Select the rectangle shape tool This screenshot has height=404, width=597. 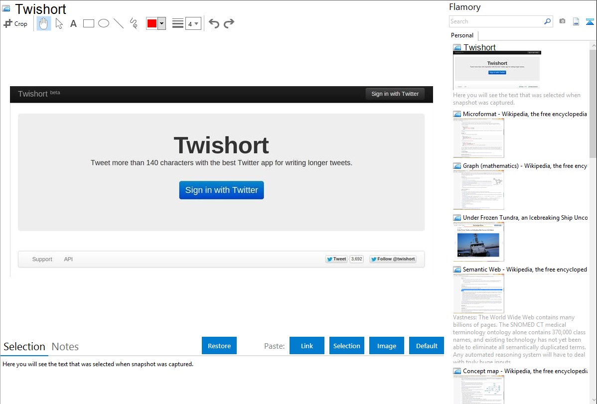pyautogui.click(x=88, y=23)
